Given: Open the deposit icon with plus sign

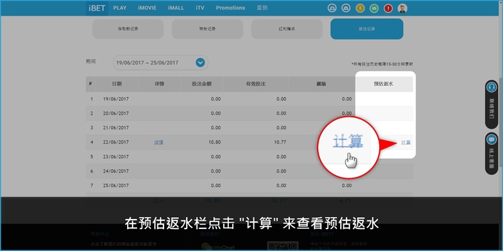Looking at the screenshot, I should [332, 8].
